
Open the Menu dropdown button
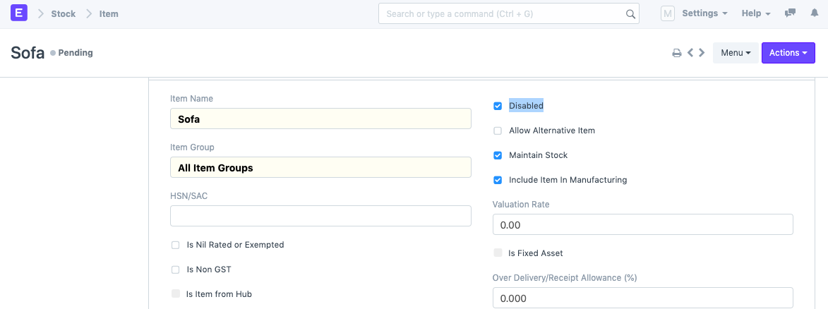pyautogui.click(x=736, y=53)
